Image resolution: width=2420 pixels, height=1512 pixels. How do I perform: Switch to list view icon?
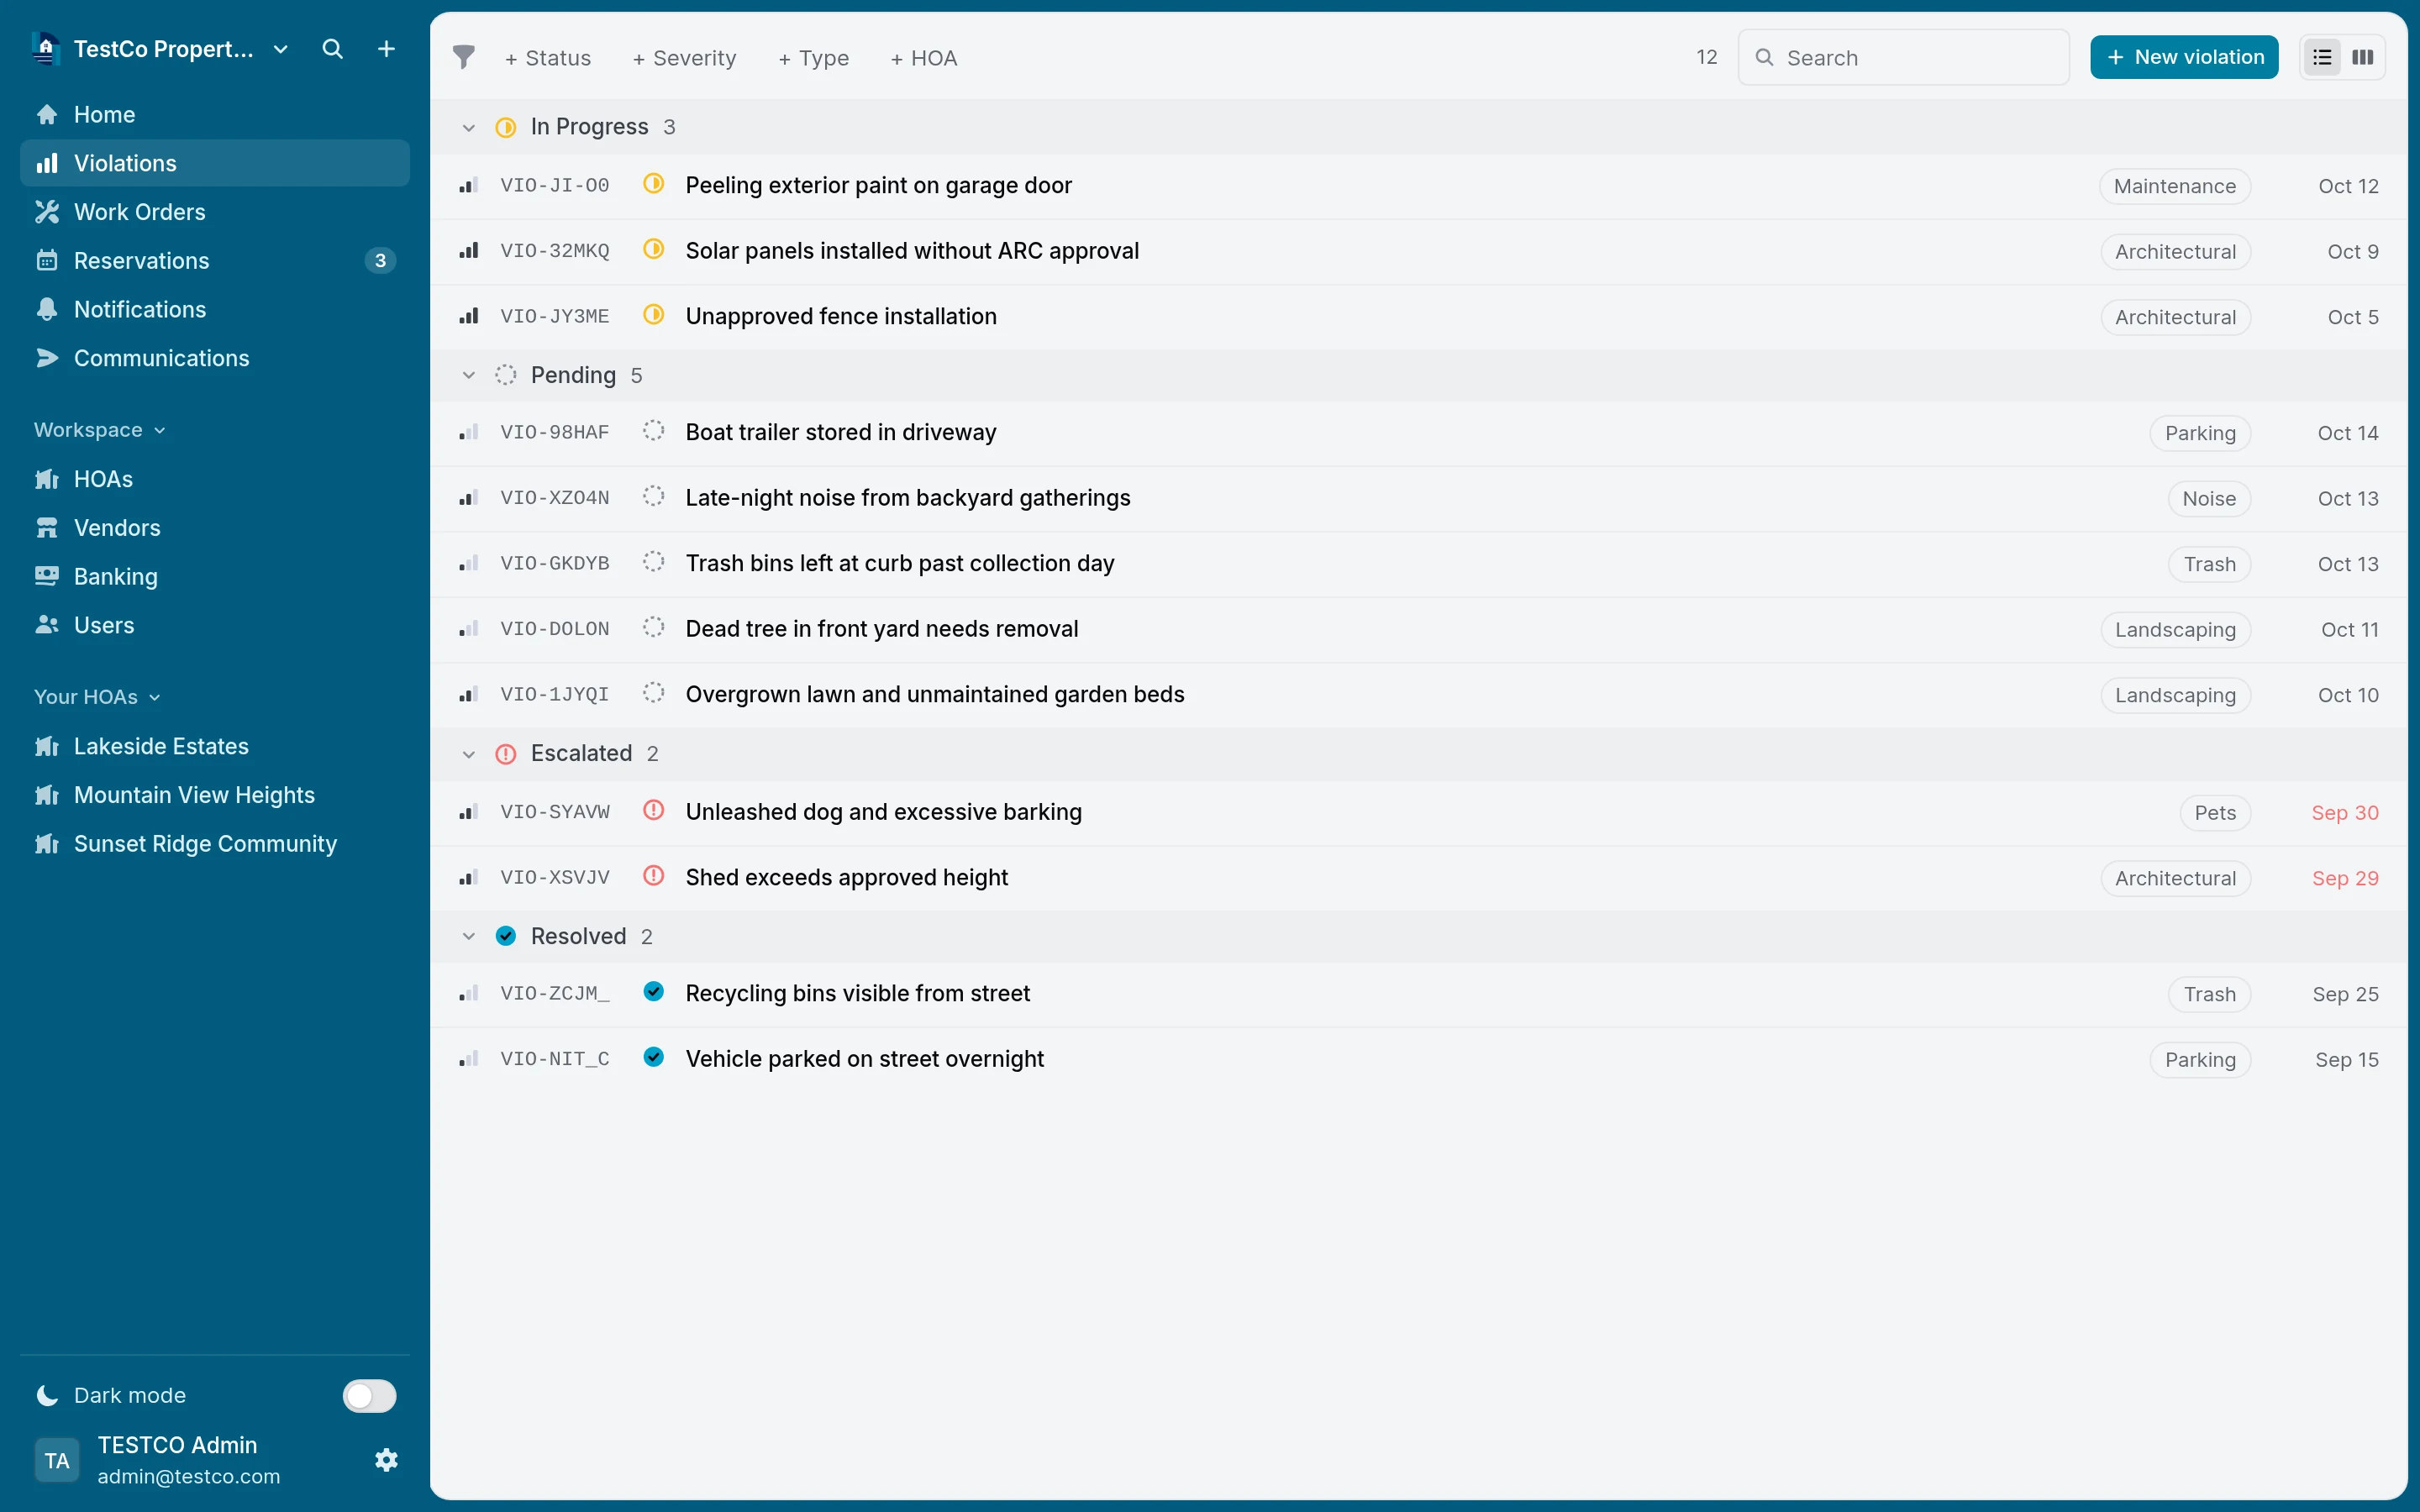pyautogui.click(x=2322, y=57)
